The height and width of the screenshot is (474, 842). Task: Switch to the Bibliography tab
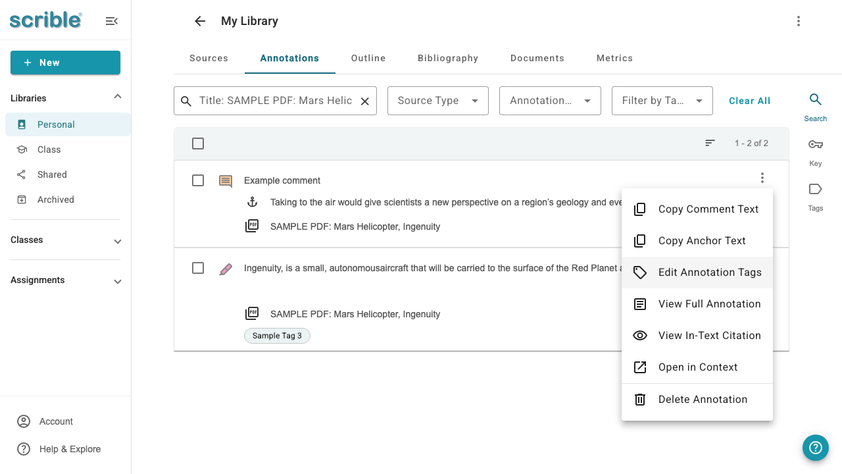(x=448, y=58)
